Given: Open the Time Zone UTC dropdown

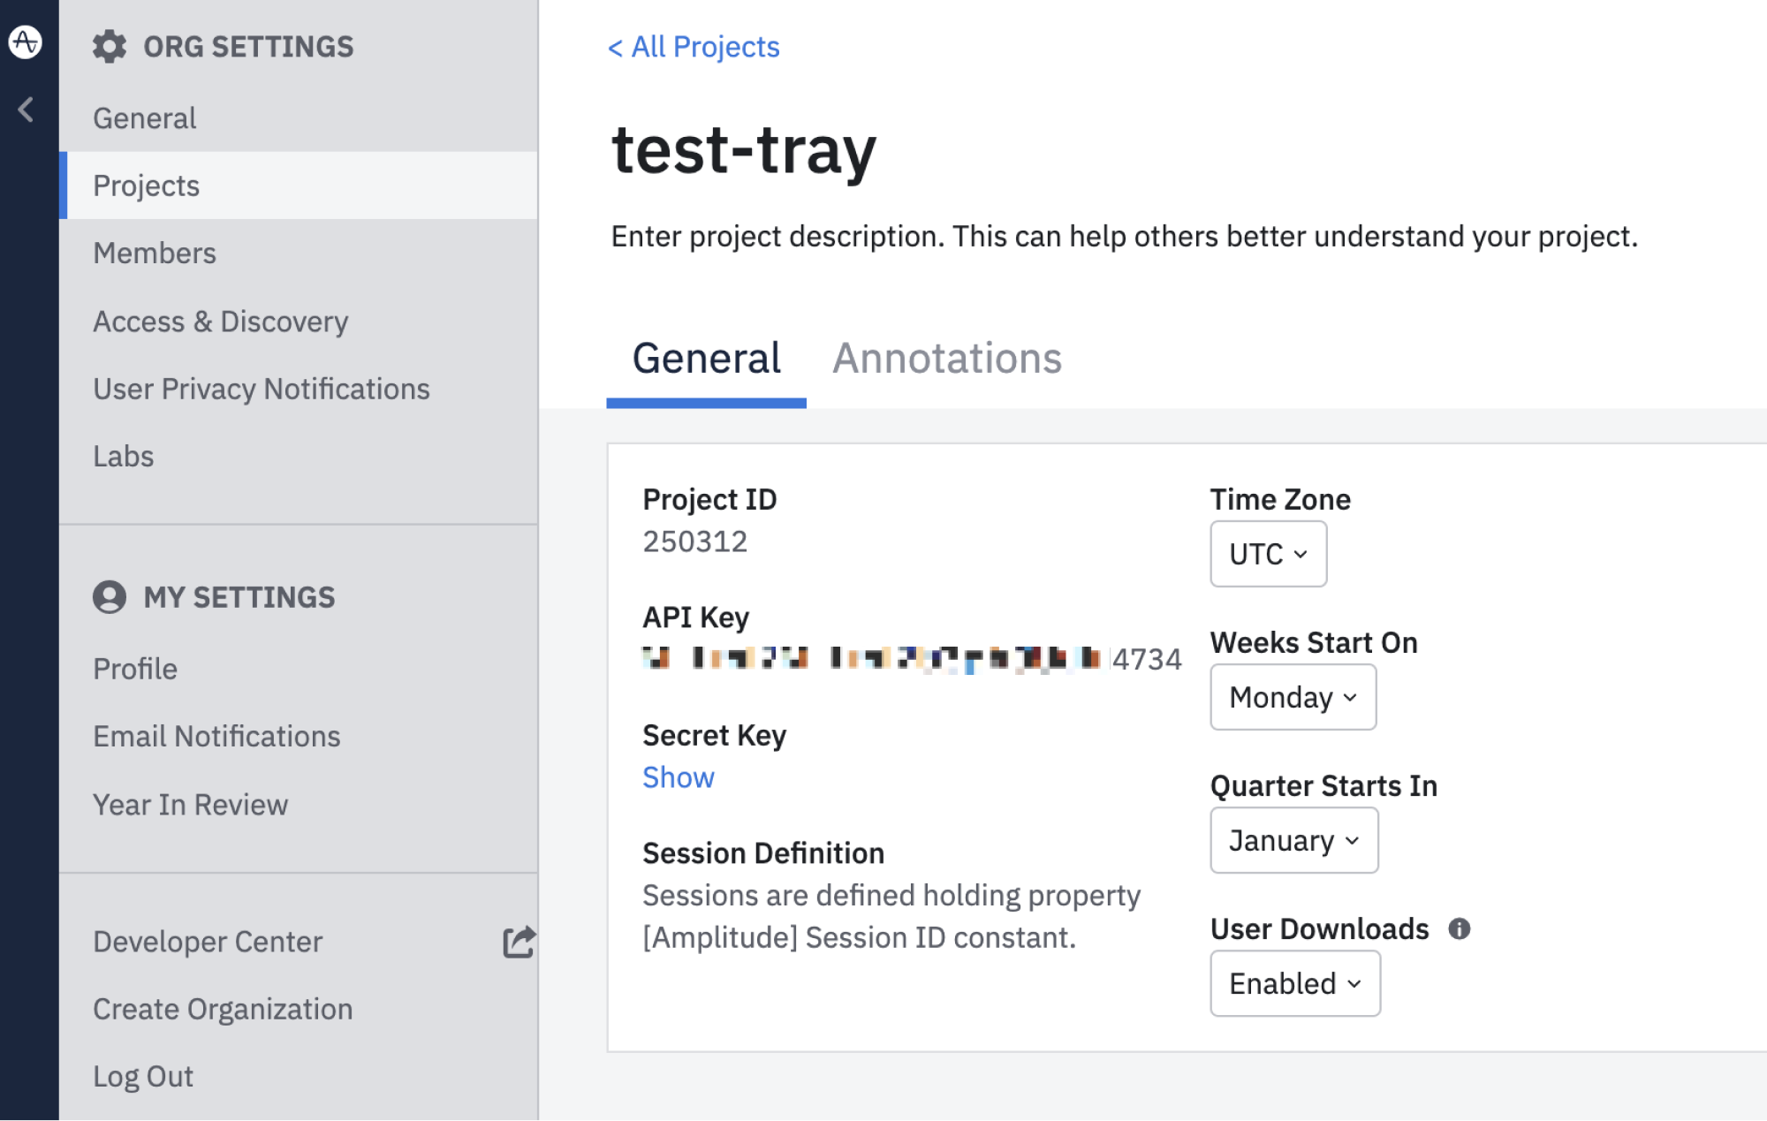Looking at the screenshot, I should click(1268, 554).
